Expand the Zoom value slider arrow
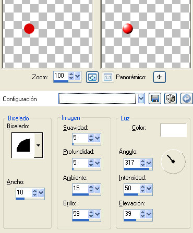The image size is (193, 233). click(x=78, y=76)
